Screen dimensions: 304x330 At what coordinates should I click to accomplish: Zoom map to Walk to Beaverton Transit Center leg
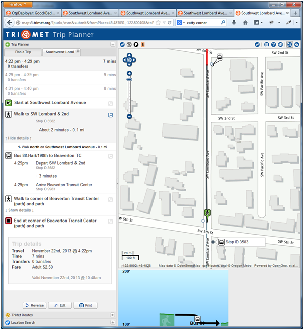[110, 199]
